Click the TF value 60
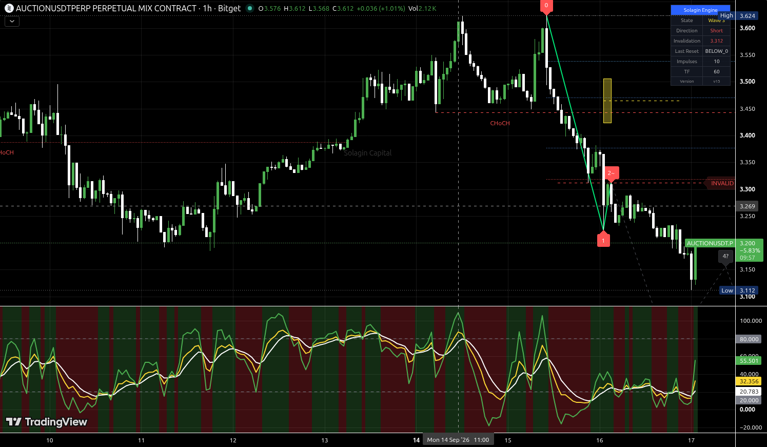This screenshot has width=767, height=447. (716, 72)
